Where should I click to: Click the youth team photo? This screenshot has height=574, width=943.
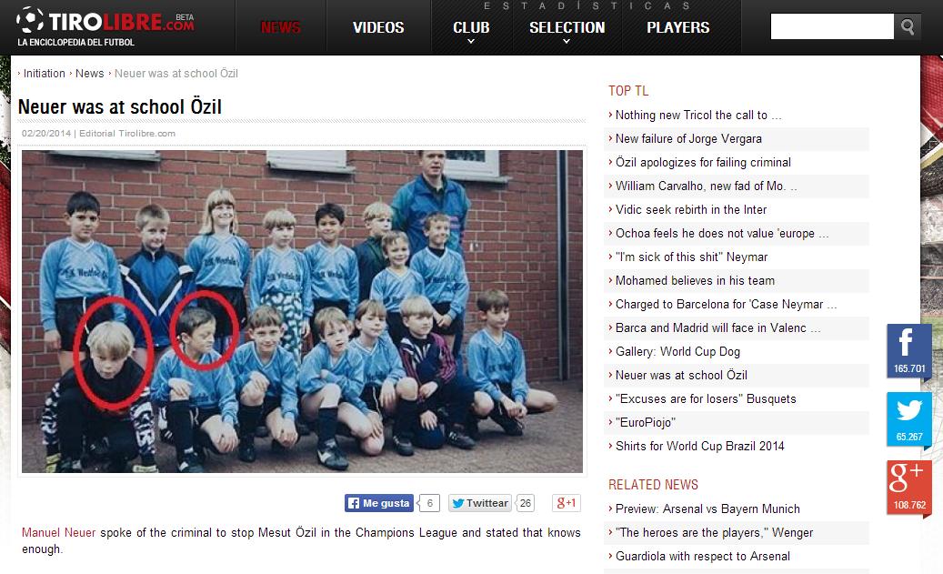302,312
